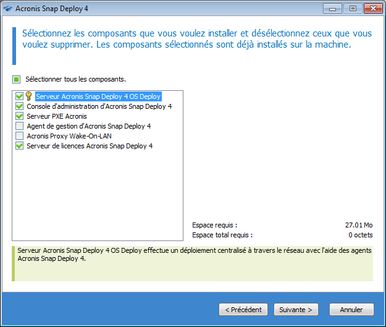Click the Acronis logo icon in title bar
386x327 pixels.
[9, 9]
